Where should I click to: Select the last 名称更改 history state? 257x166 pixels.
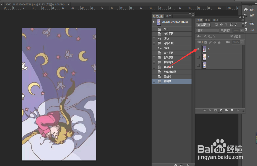[172, 67]
